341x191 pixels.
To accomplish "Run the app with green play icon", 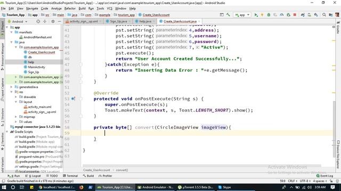I will (256, 15).
